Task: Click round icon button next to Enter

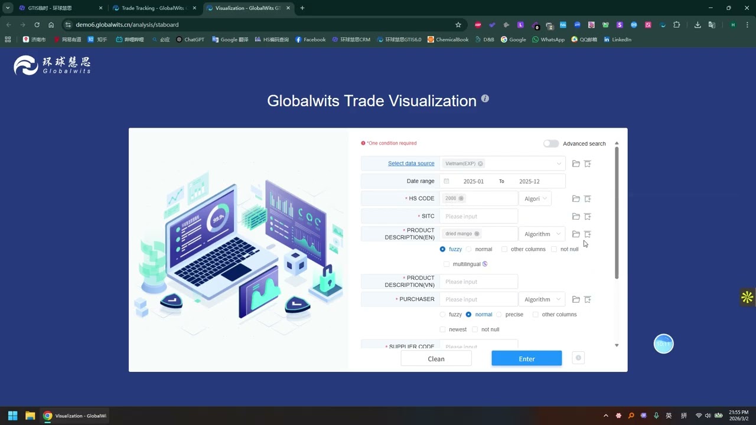Action: point(578,358)
